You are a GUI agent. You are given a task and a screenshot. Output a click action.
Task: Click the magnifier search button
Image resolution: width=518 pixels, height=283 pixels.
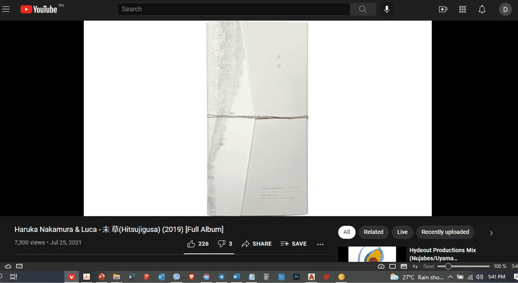click(x=363, y=9)
